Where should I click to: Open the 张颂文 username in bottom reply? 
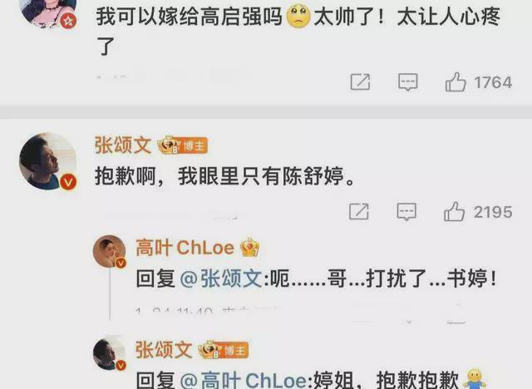tap(164, 350)
